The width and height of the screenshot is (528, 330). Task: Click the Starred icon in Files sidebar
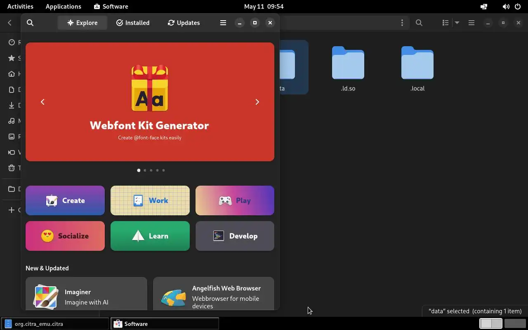click(x=12, y=58)
